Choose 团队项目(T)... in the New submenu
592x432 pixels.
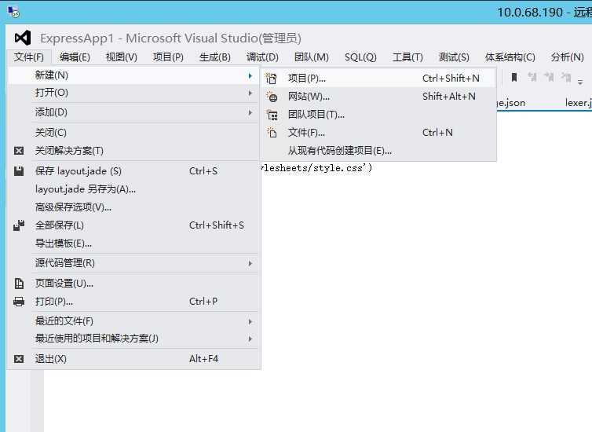378,115
